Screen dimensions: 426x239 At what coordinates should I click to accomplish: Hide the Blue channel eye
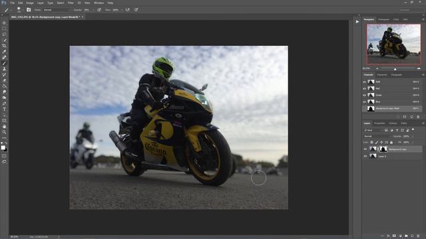click(x=364, y=102)
